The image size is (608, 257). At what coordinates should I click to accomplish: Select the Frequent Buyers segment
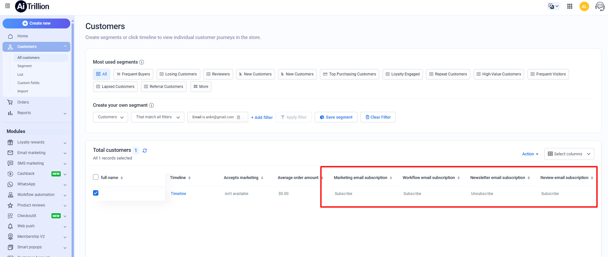click(x=133, y=74)
